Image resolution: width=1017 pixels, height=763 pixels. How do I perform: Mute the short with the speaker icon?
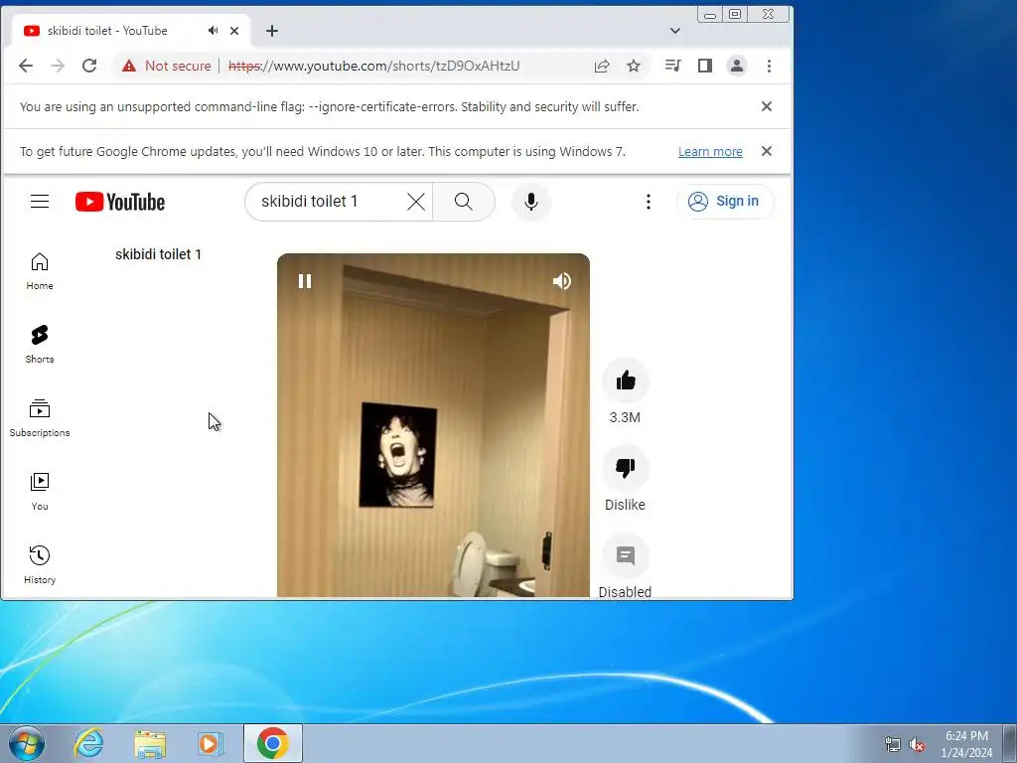click(x=562, y=281)
